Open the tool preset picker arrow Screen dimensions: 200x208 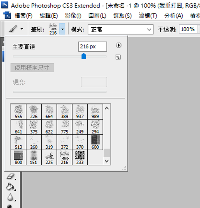(x=22, y=29)
